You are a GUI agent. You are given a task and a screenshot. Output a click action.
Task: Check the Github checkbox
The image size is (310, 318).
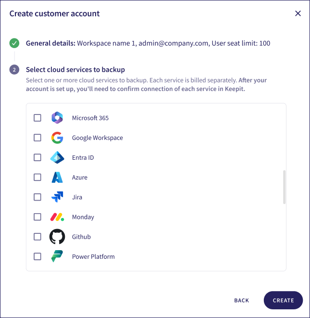[x=37, y=237]
